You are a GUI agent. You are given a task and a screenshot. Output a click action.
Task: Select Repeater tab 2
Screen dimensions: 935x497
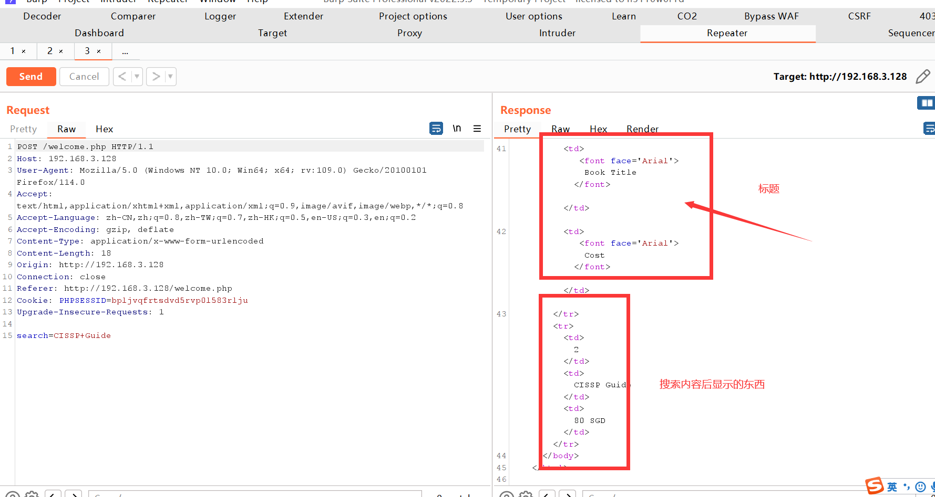(50, 51)
